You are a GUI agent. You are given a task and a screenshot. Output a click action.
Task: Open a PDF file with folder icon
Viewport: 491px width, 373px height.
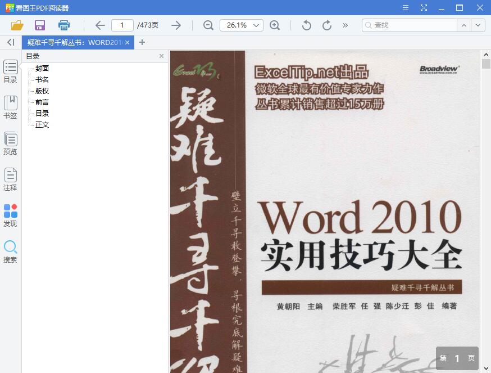pyautogui.click(x=17, y=25)
